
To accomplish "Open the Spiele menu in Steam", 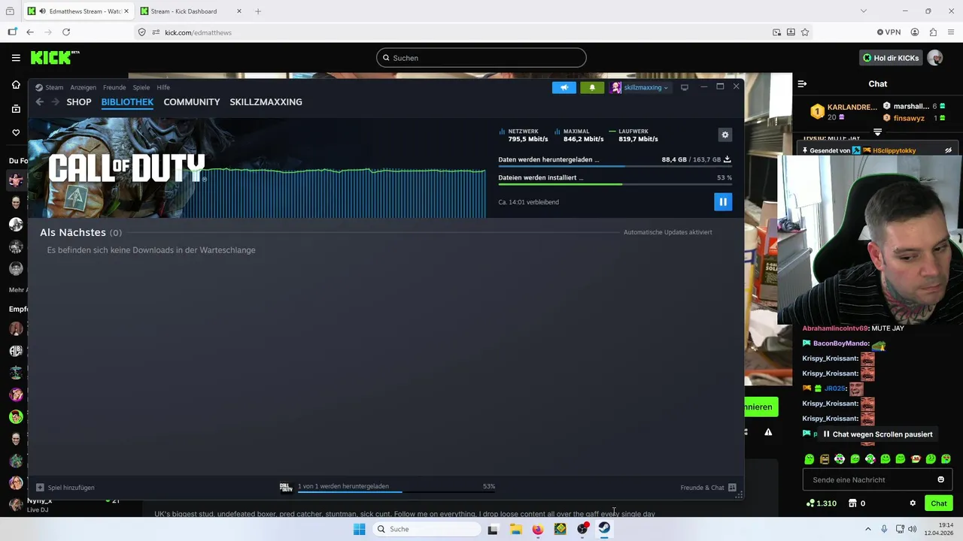I will [x=141, y=87].
